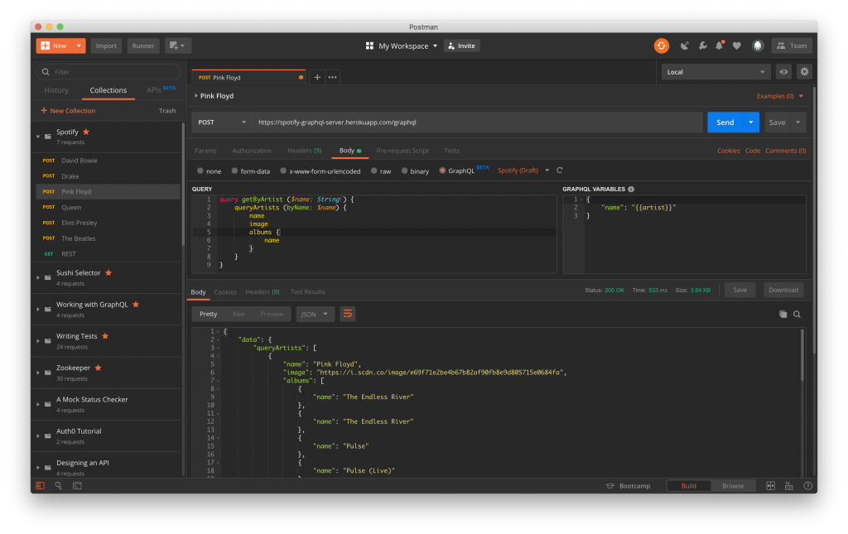Click the sync status icon in header
Viewport: 848px width, 534px height.
(x=661, y=46)
